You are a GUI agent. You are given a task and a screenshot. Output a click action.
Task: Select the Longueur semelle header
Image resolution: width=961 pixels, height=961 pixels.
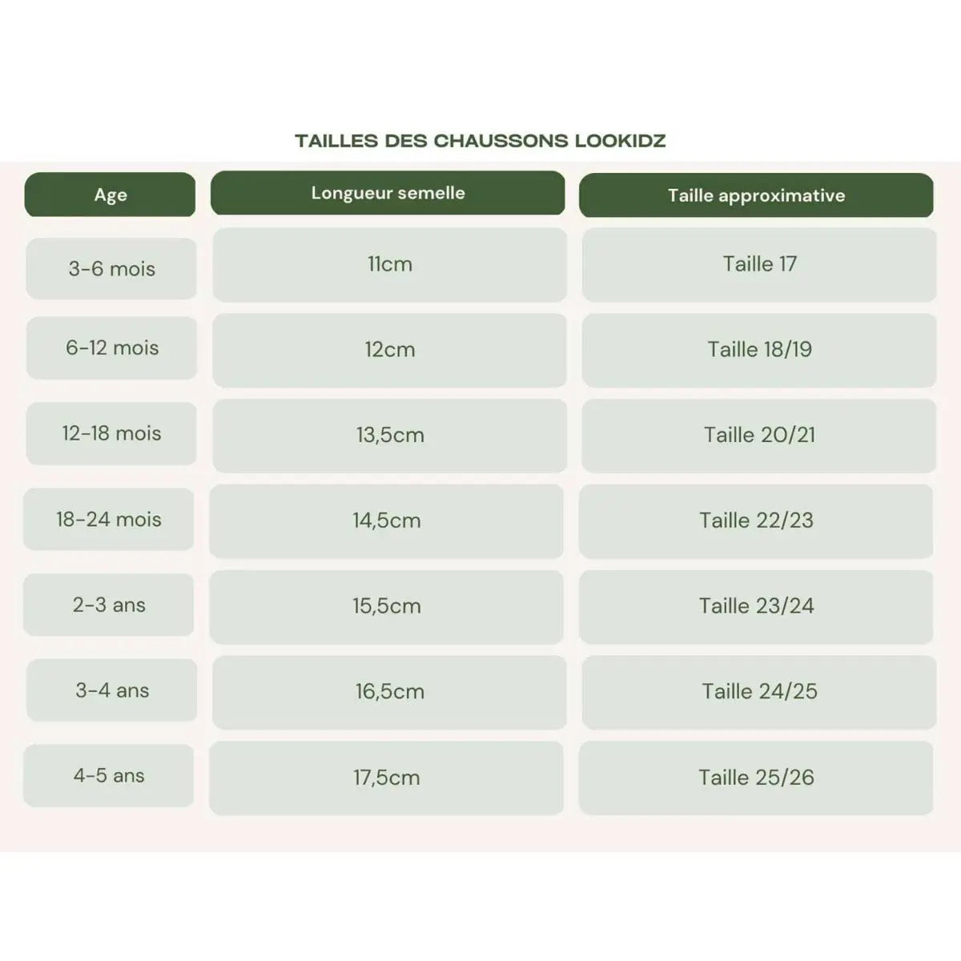388,193
